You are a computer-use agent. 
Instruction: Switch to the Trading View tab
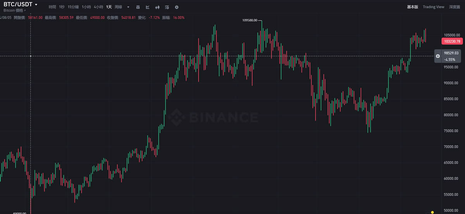[x=433, y=7]
